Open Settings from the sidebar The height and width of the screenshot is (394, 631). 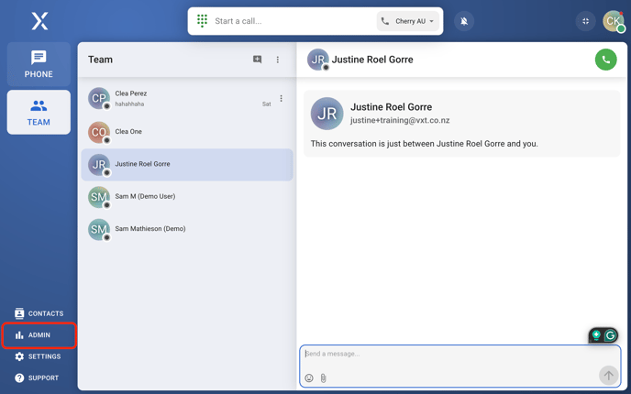click(x=38, y=356)
